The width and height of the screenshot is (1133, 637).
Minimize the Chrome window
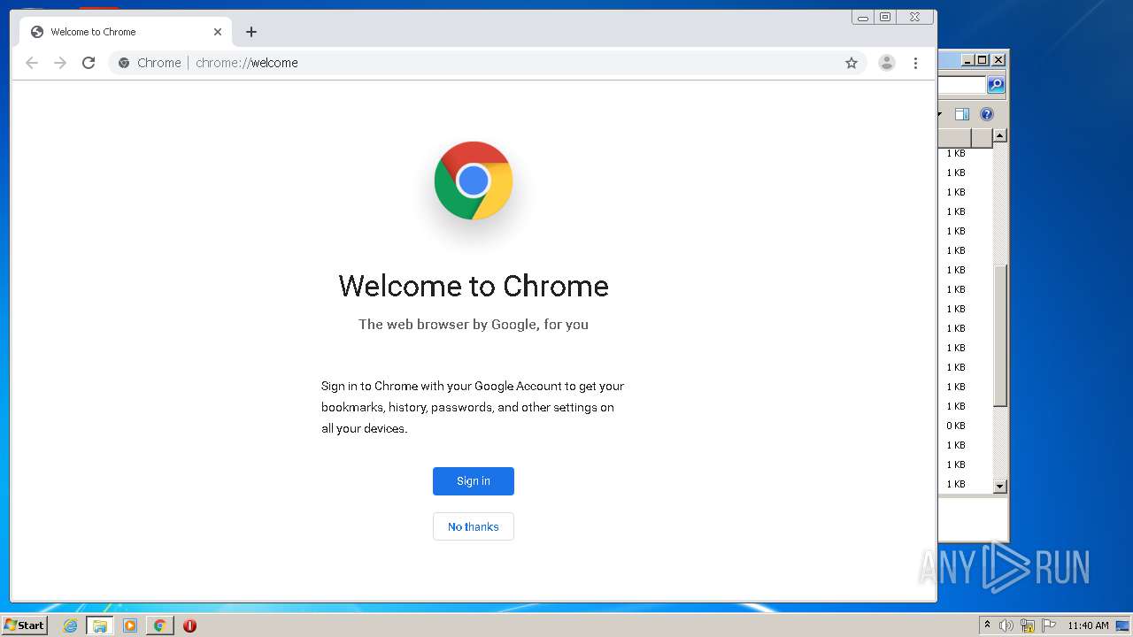pos(863,17)
